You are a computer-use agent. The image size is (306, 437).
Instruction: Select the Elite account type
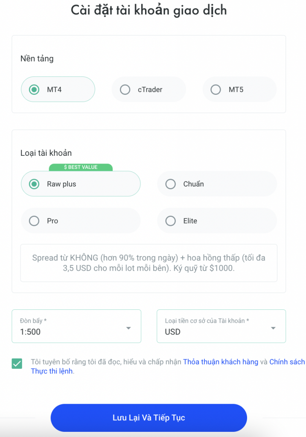tap(171, 221)
